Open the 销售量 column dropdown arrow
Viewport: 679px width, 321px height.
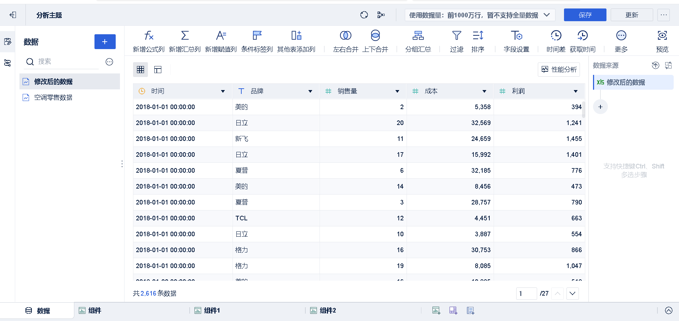(x=397, y=91)
